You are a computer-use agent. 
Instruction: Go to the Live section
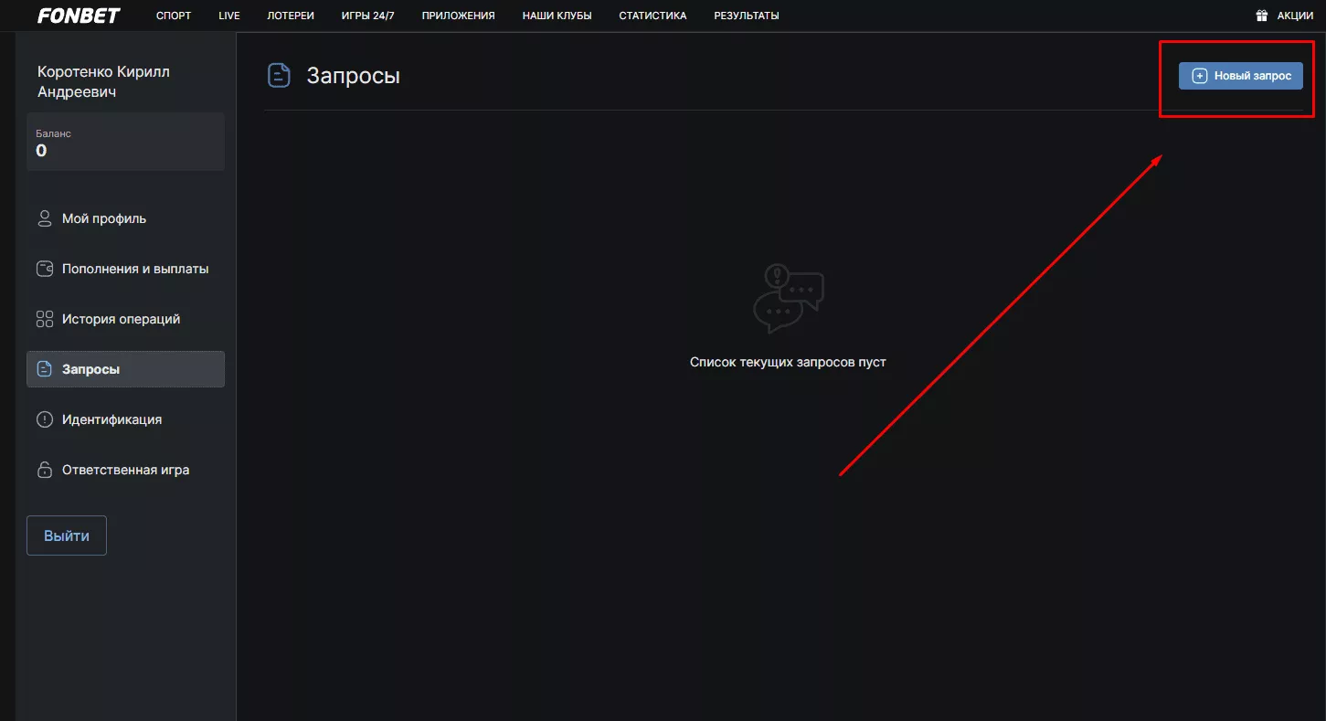tap(228, 16)
